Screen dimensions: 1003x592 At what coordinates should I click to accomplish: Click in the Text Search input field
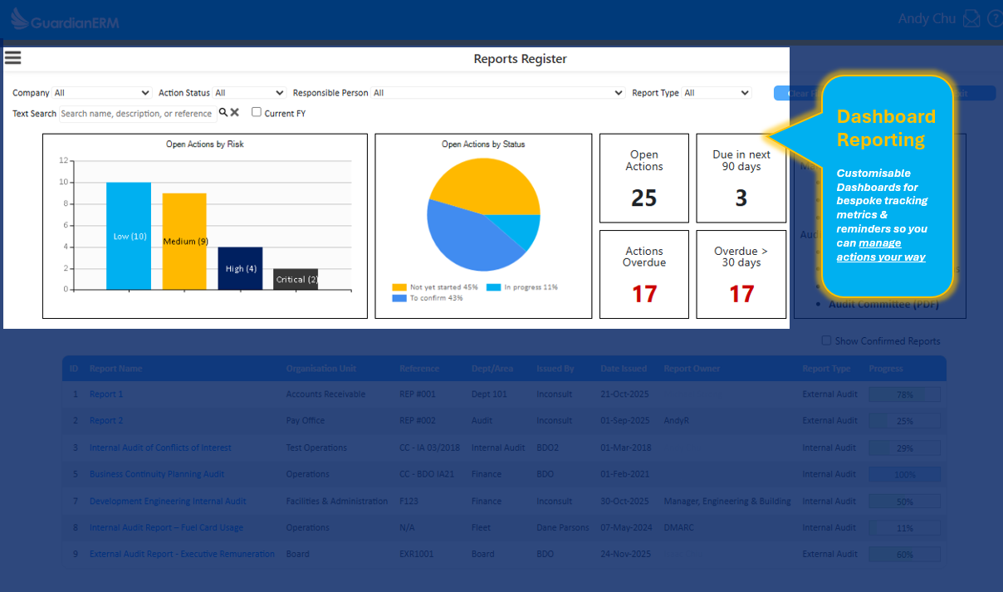137,113
